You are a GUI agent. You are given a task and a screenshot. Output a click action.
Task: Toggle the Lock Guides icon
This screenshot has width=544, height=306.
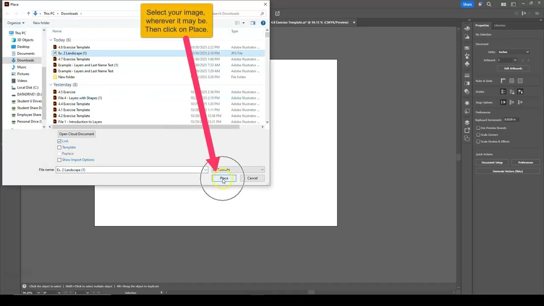pos(512,91)
